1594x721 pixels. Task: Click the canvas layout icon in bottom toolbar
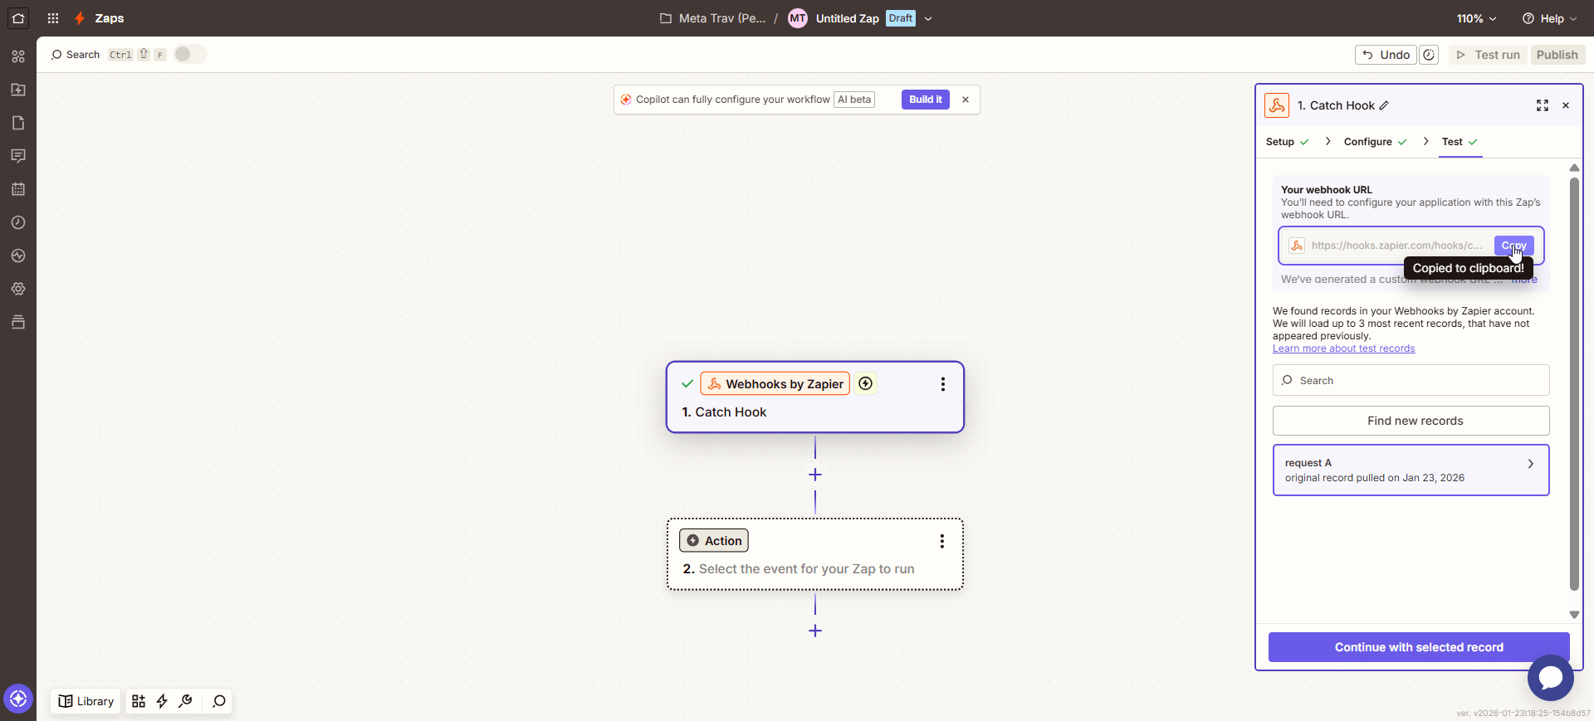coord(139,701)
